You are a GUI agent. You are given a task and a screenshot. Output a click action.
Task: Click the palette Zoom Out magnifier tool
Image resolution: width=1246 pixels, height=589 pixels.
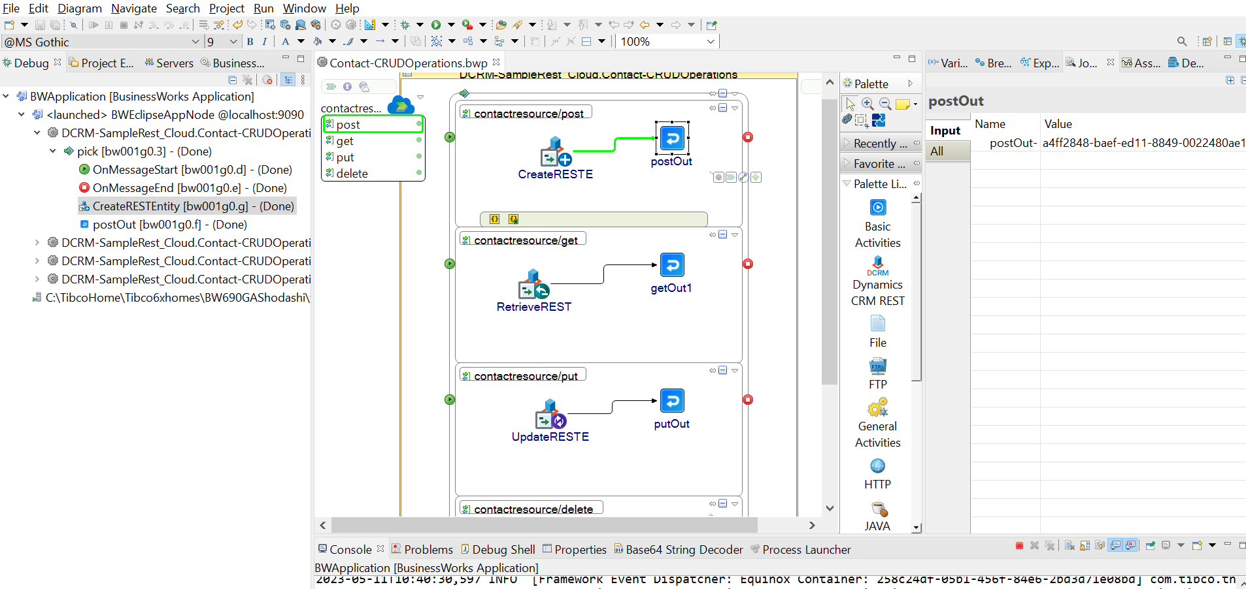pyautogui.click(x=885, y=104)
